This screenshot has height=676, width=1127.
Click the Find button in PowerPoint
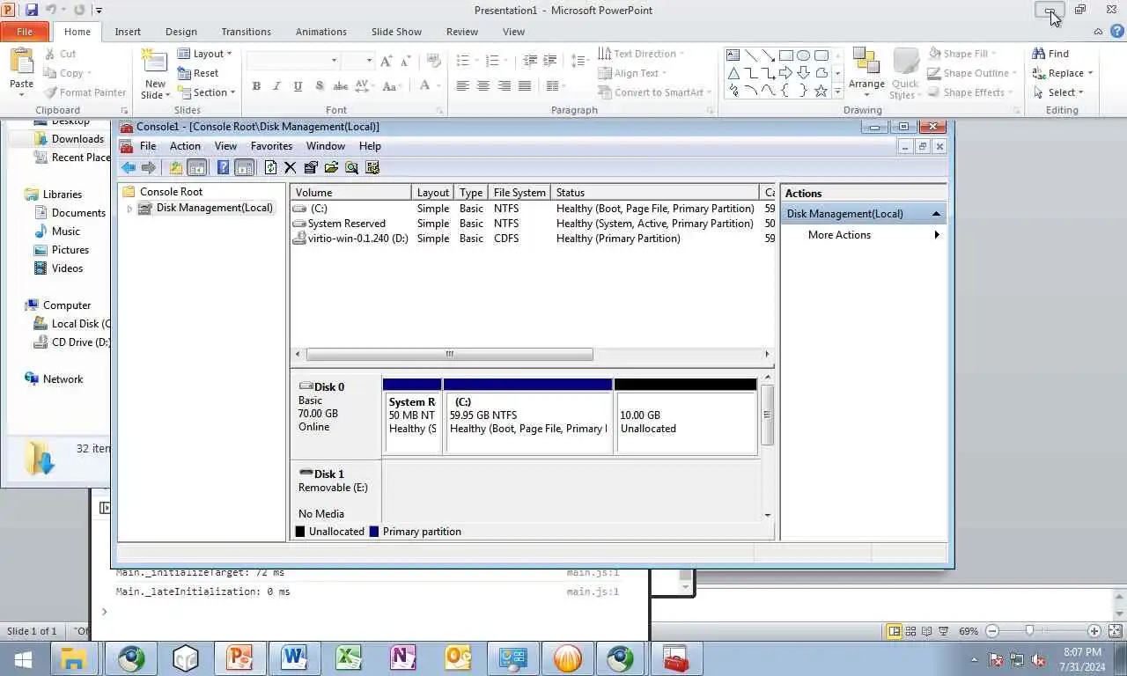pos(1050,54)
